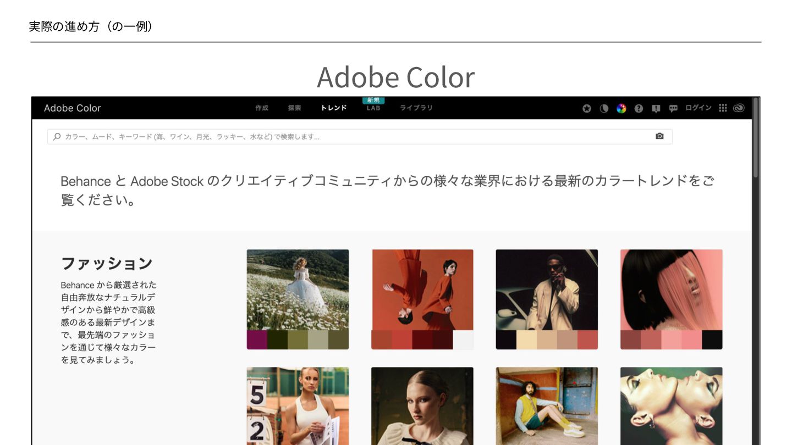Open the 作成 tab
Viewport: 792px width, 445px height.
[262, 108]
